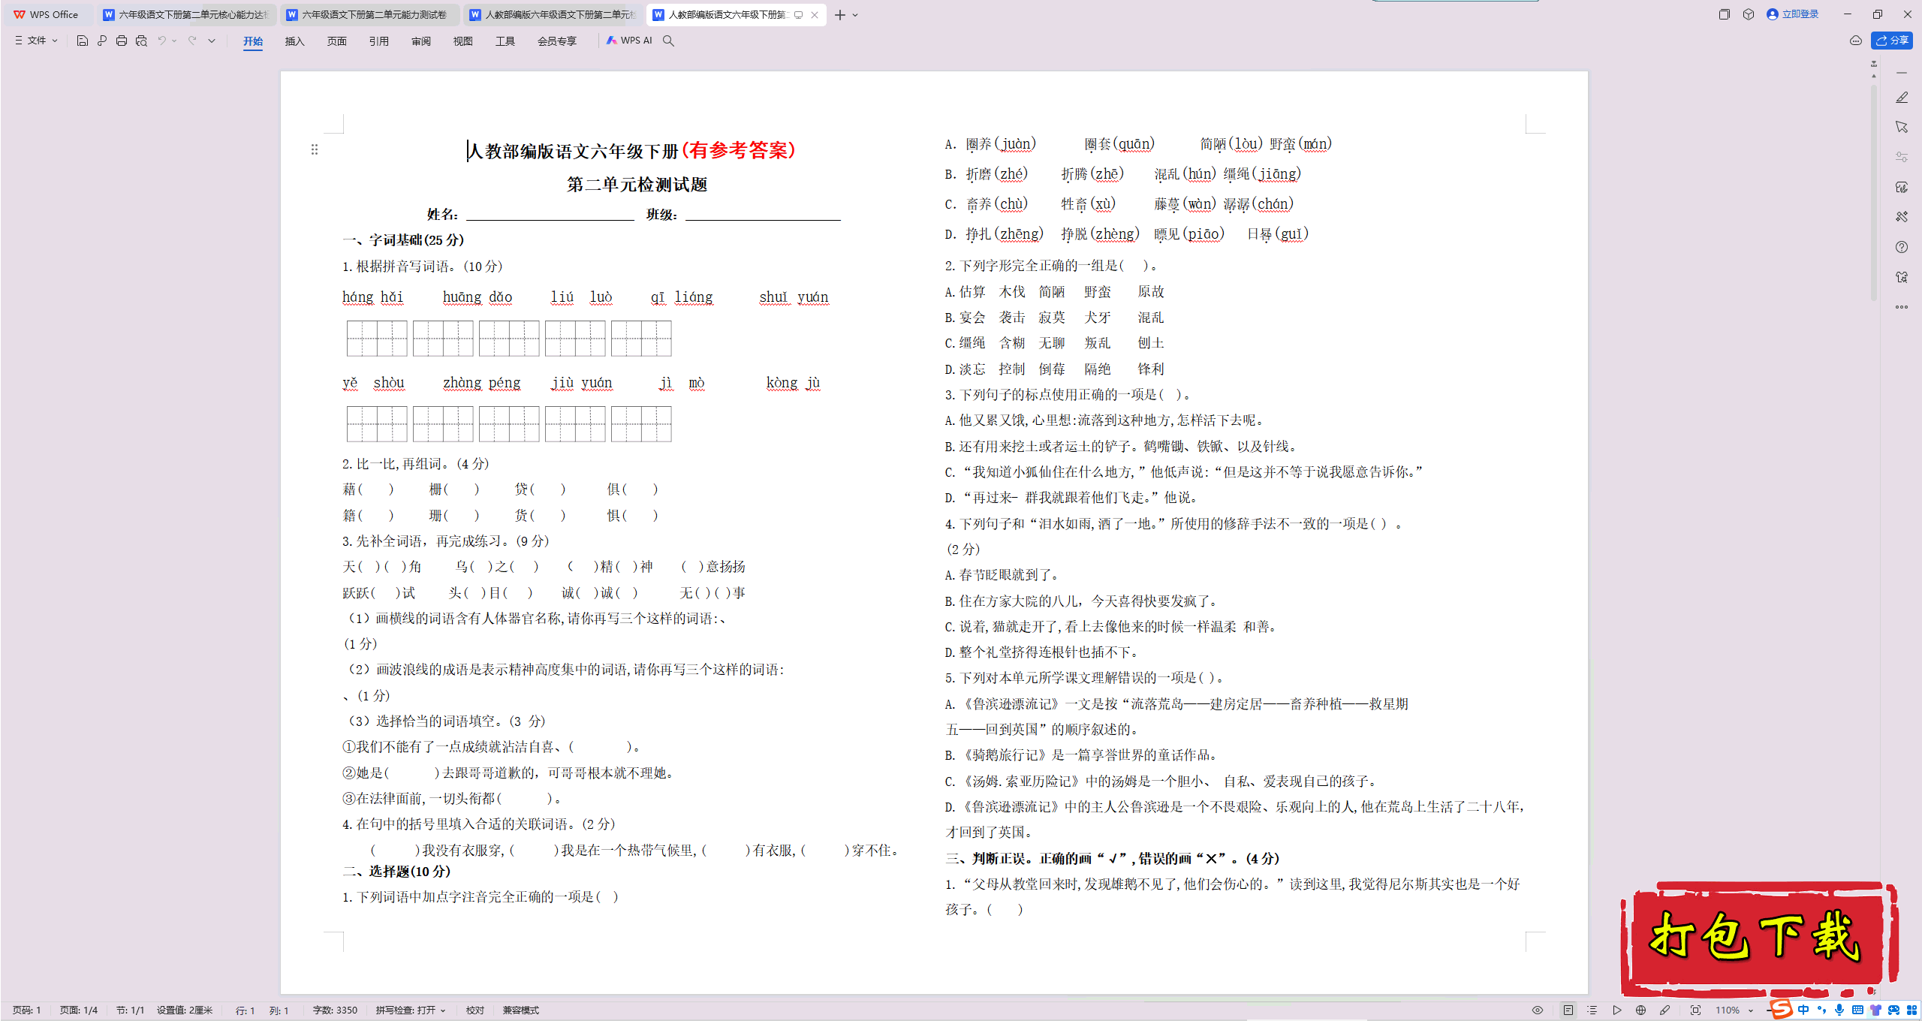1922x1021 pixels.
Task: Expand the 文件 menu dropdown
Action: click(36, 41)
